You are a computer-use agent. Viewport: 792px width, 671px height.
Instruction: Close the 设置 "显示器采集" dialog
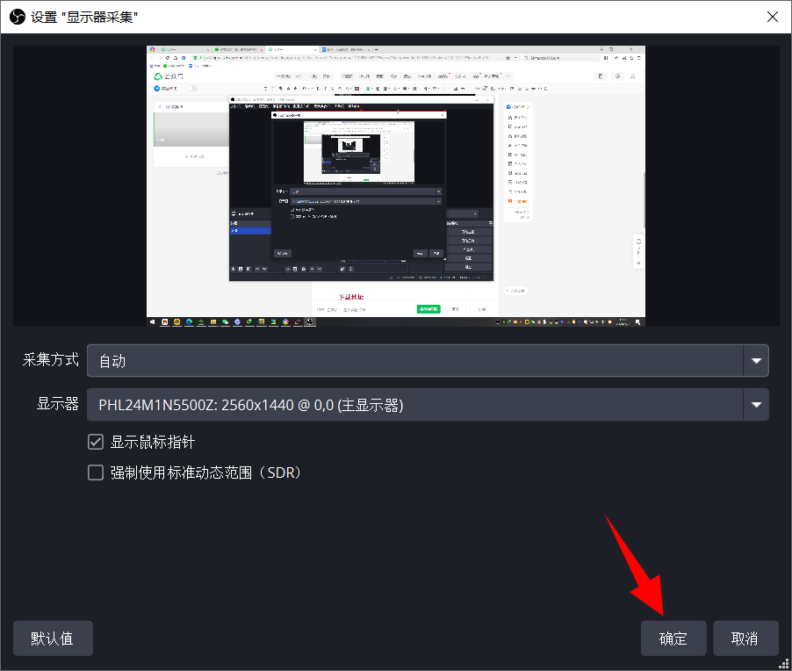pos(772,17)
